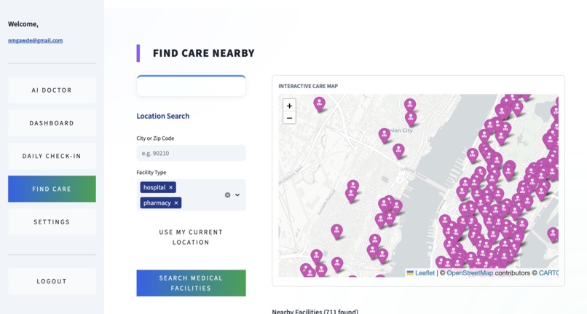Remove the hospital facility tag

[x=170, y=187]
